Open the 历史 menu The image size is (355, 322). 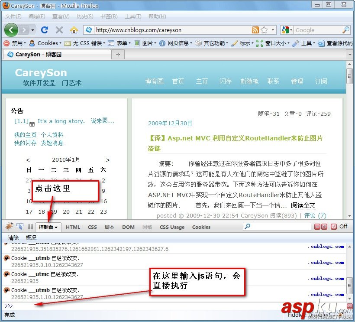coord(85,16)
